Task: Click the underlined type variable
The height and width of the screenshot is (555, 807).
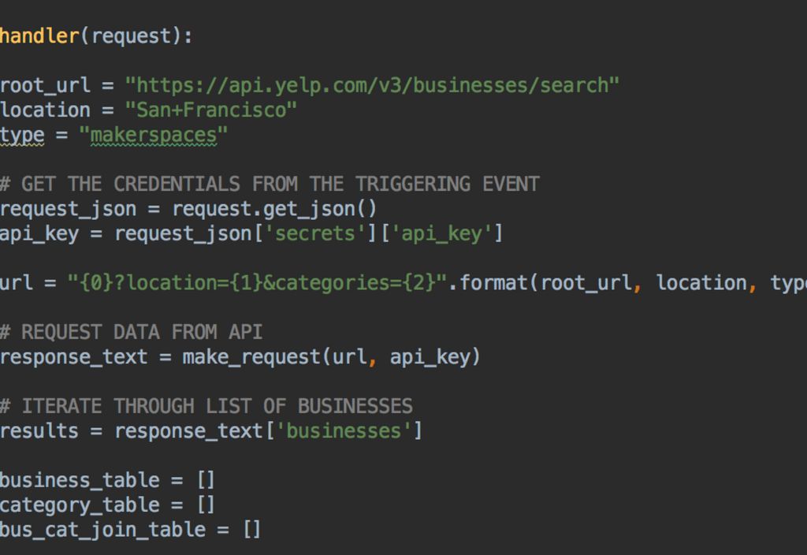Action: coord(22,135)
